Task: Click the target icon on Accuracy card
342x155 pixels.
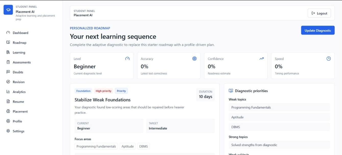Action: click(x=194, y=59)
